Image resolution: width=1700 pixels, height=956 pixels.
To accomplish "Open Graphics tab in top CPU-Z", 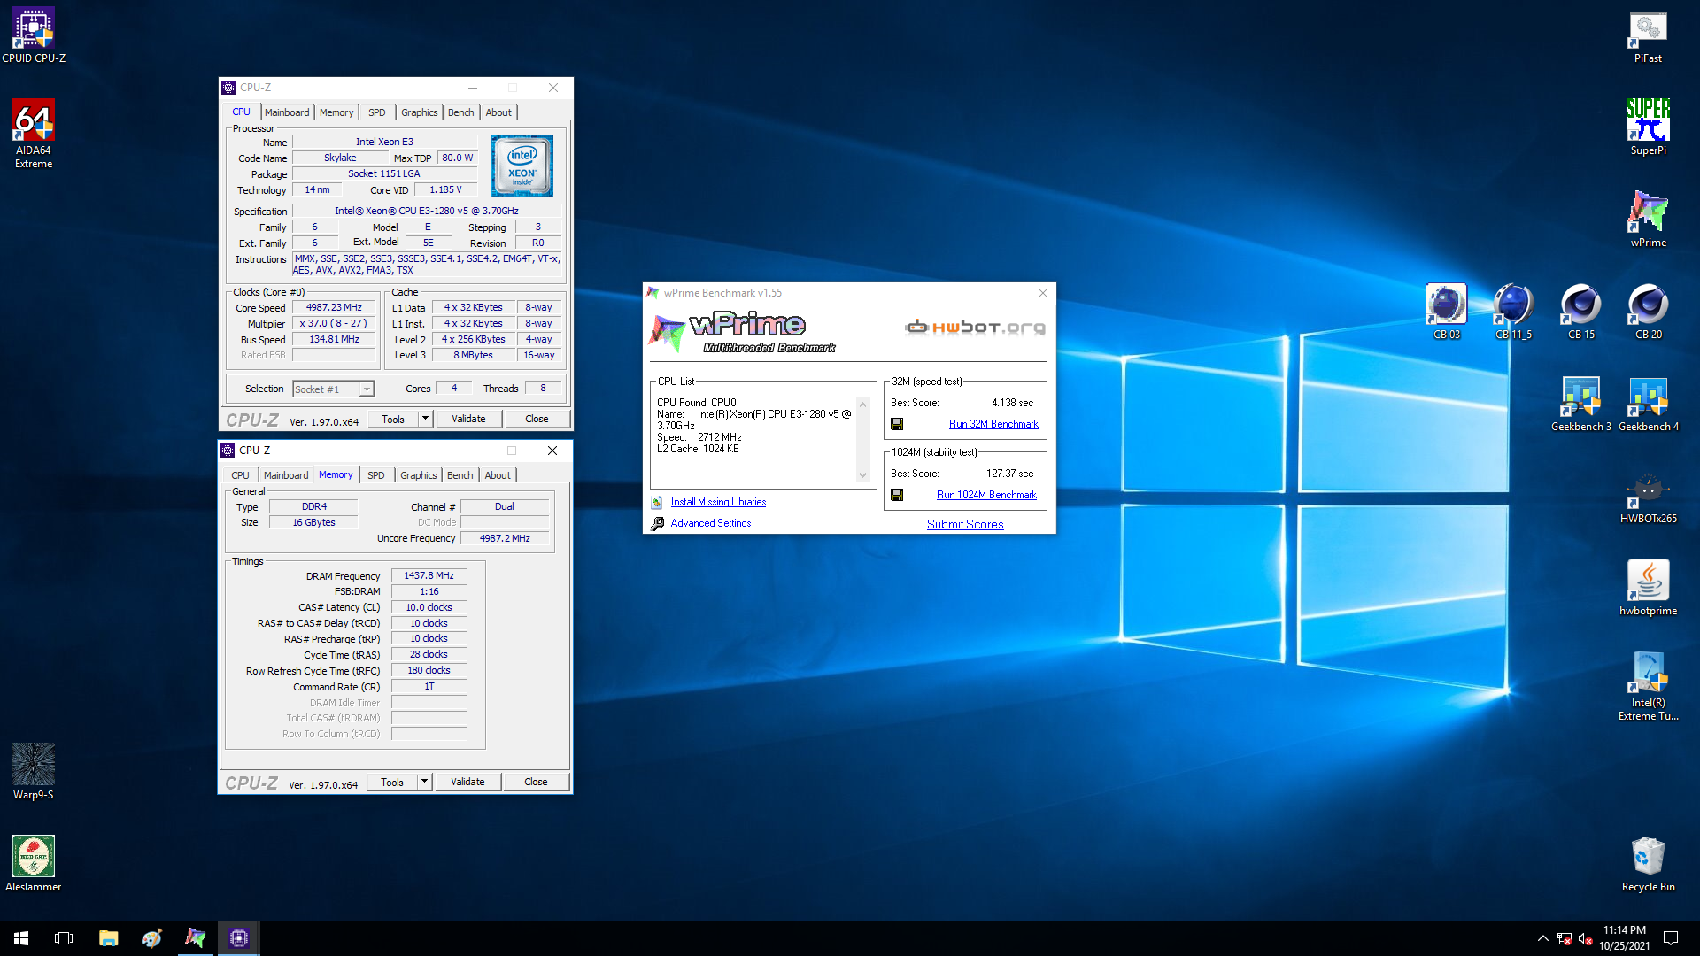I will [x=420, y=112].
